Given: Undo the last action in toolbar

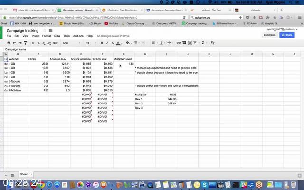Looking at the screenshot, I should pyautogui.click(x=14, y=43).
